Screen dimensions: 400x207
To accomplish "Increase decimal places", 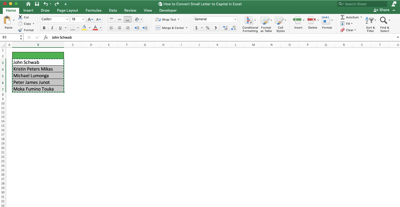I will click(225, 28).
